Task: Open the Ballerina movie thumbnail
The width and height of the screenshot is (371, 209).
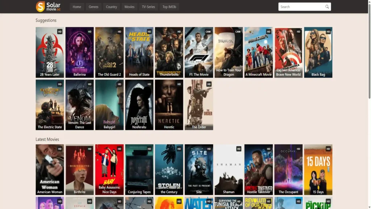Action: [79, 51]
